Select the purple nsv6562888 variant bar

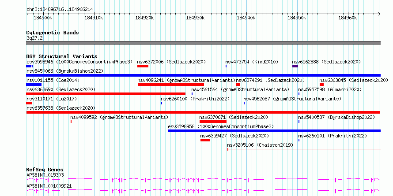(295, 66)
